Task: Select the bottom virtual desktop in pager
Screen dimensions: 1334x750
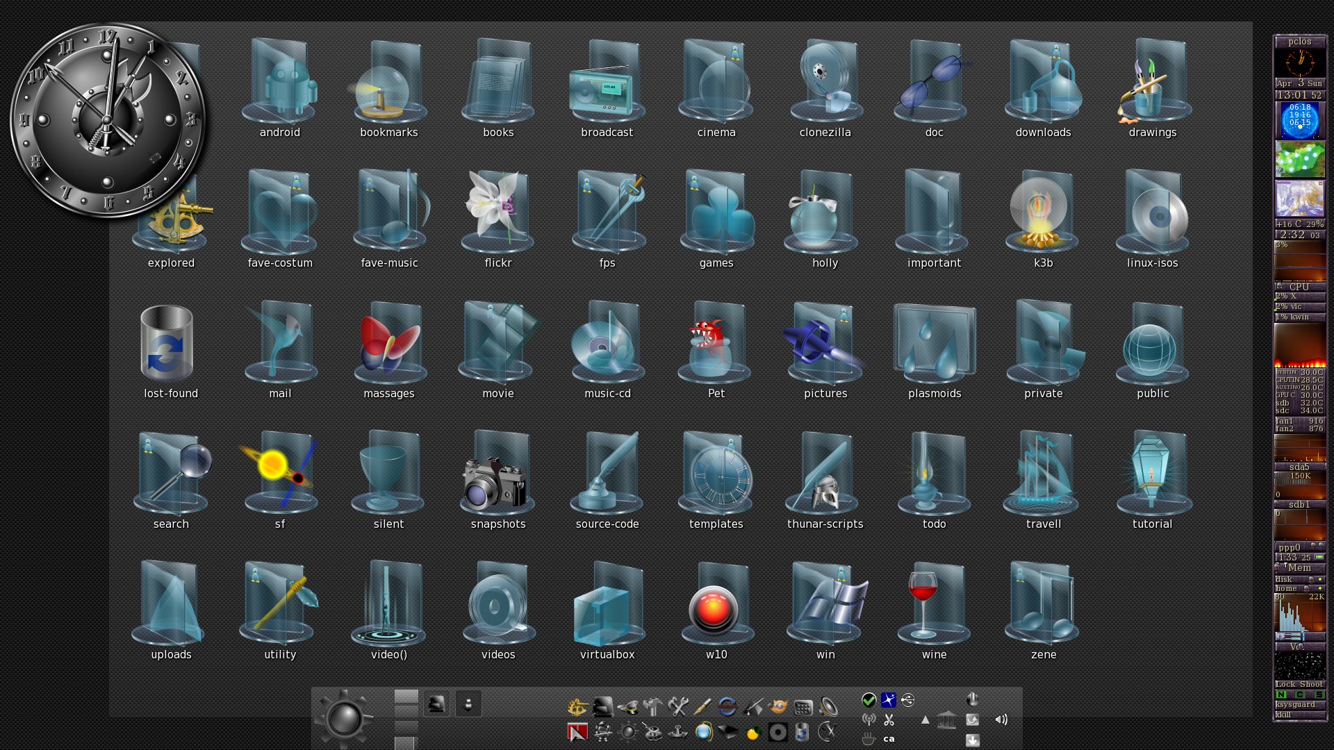Action: coord(404,743)
